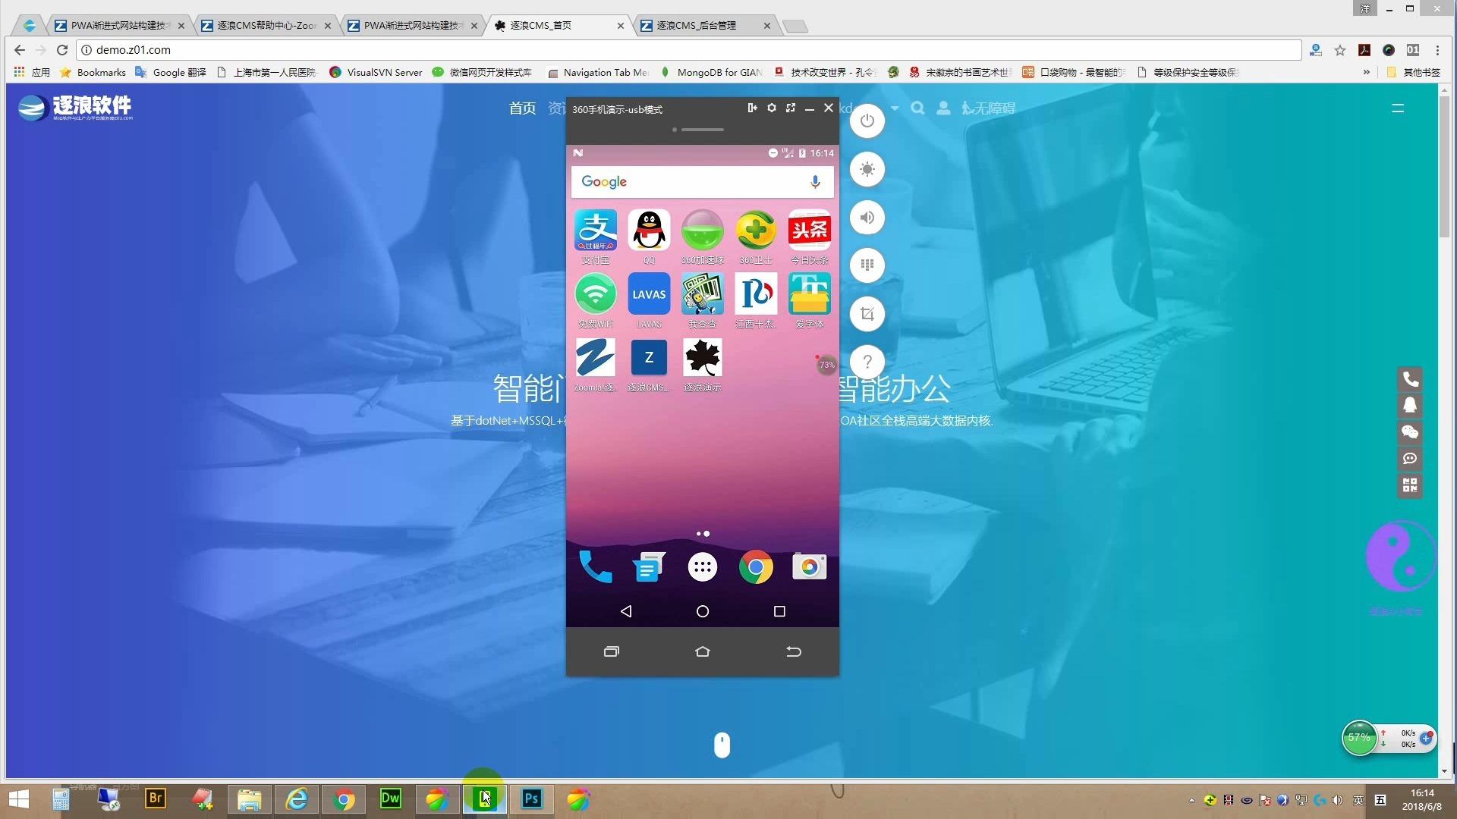Expand the hidden bookmarks chevron
The image size is (1457, 819).
click(1366, 72)
